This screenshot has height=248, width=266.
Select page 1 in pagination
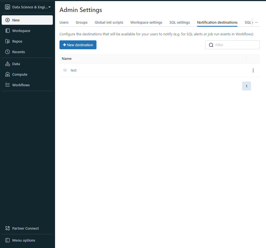(246, 86)
